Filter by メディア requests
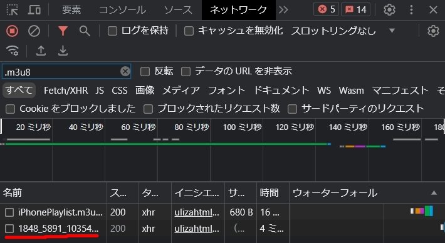445x243 pixels. [x=181, y=91]
